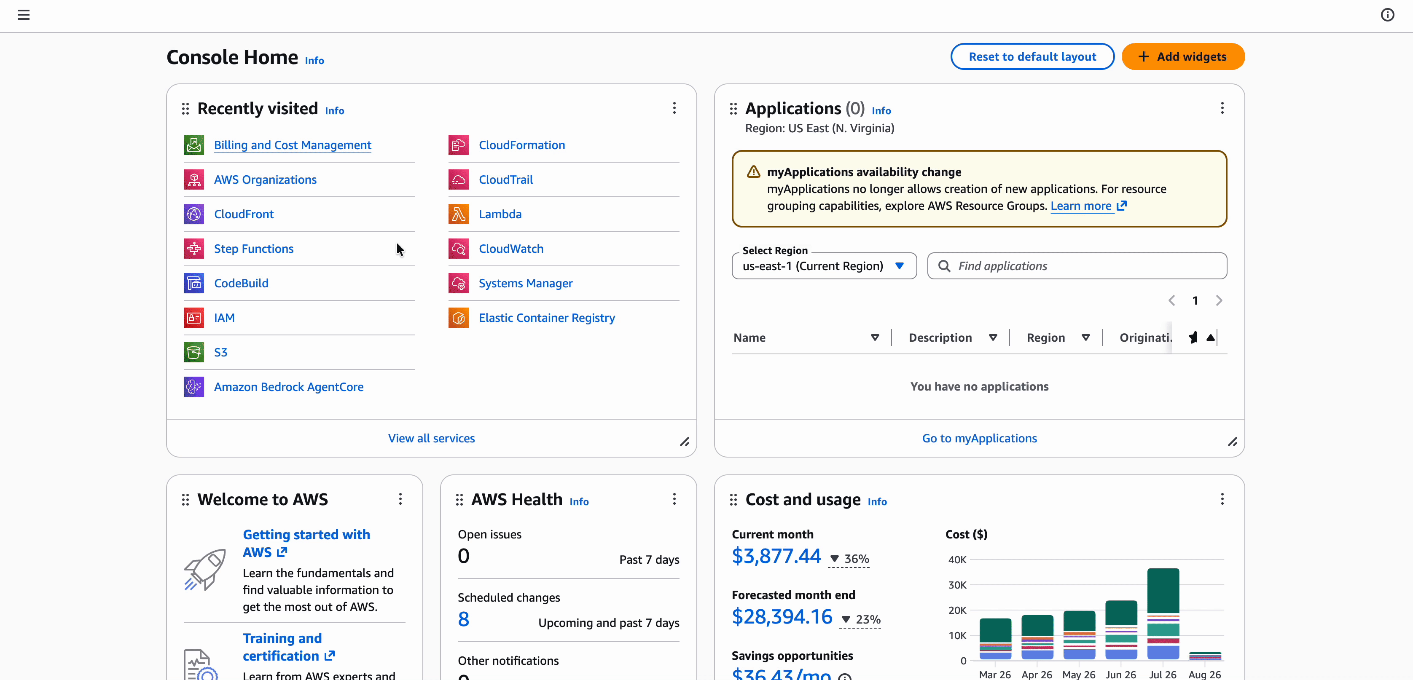Viewport: 1413px width, 680px height.
Task: Click the Find applications search field
Action: [x=1077, y=266]
